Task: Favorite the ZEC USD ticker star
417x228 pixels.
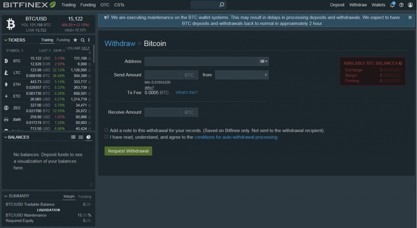Action: [x=90, y=105]
